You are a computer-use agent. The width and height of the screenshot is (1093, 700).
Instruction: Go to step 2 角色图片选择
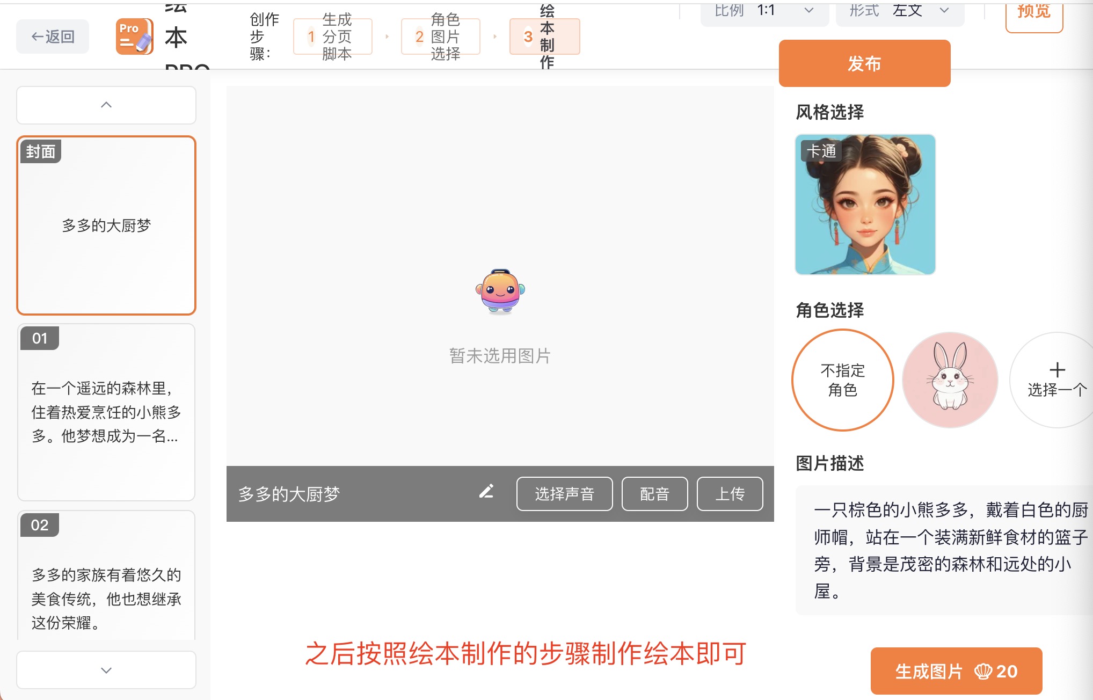coord(441,37)
